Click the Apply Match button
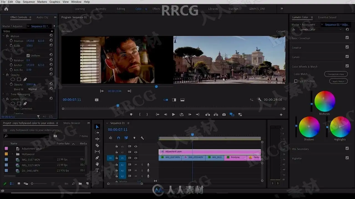This screenshot has height=199, width=355. pos(338,81)
